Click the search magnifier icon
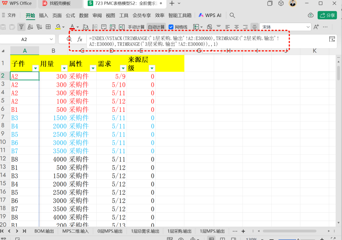The height and width of the screenshot is (240, 342). pyautogui.click(x=232, y=15)
